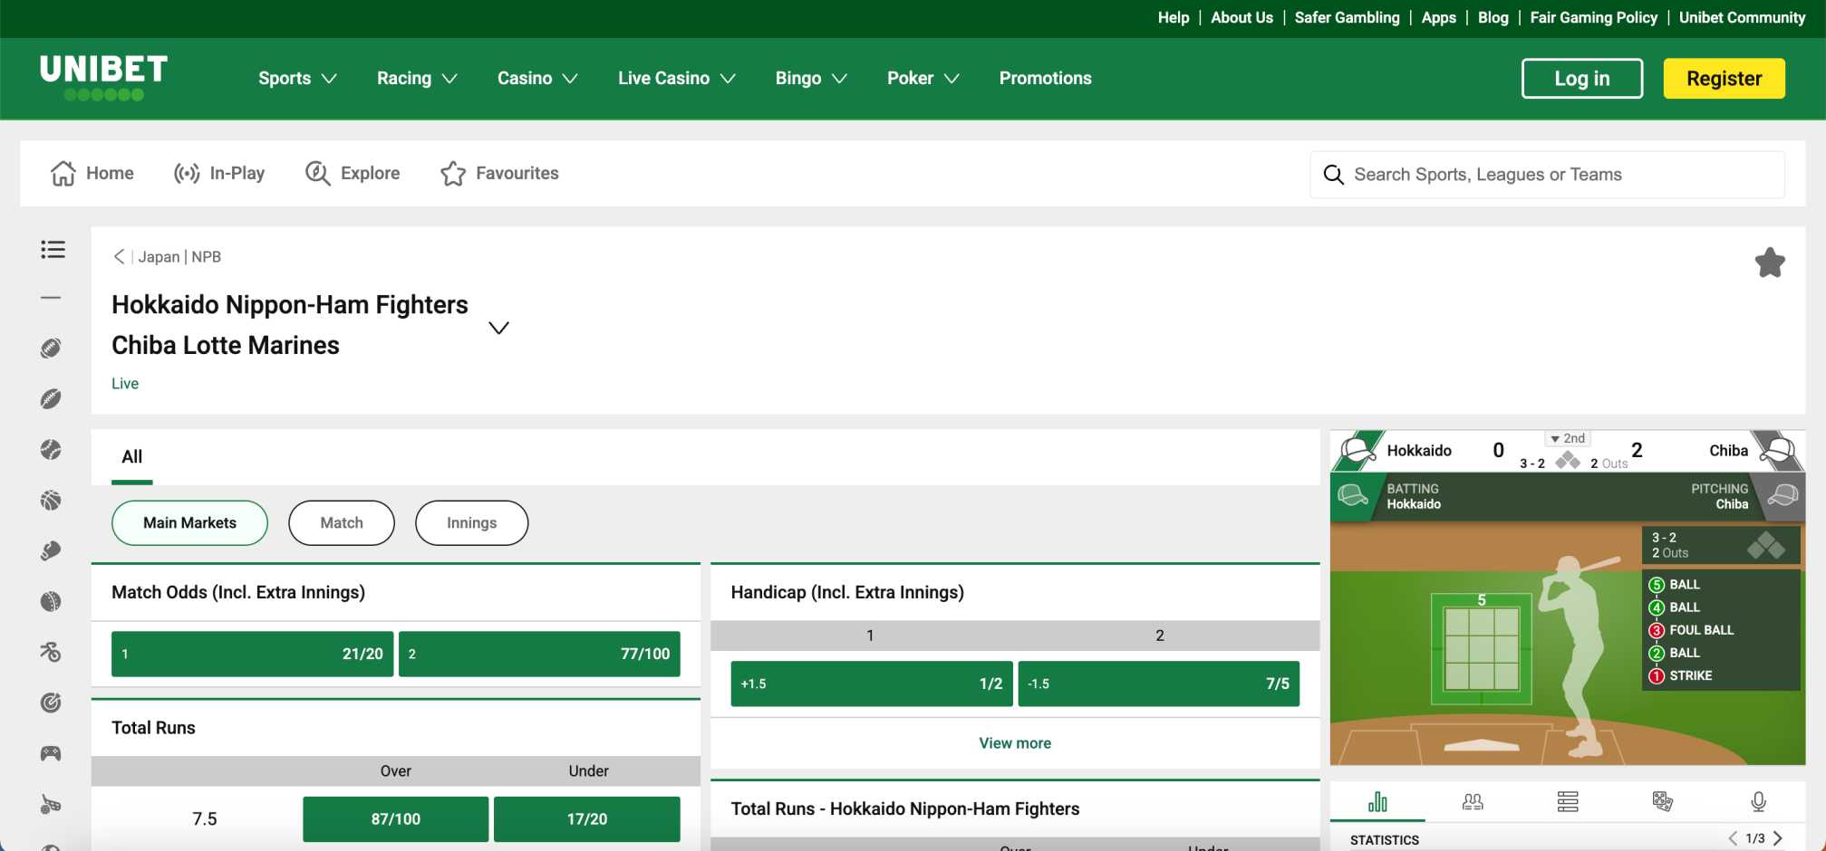The width and height of the screenshot is (1826, 851).
Task: Open the microphone commentary tab icon
Action: coord(1758,801)
